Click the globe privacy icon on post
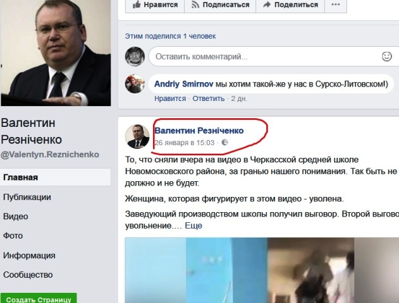Screen dimensions: 399x303 pyautogui.click(x=224, y=143)
